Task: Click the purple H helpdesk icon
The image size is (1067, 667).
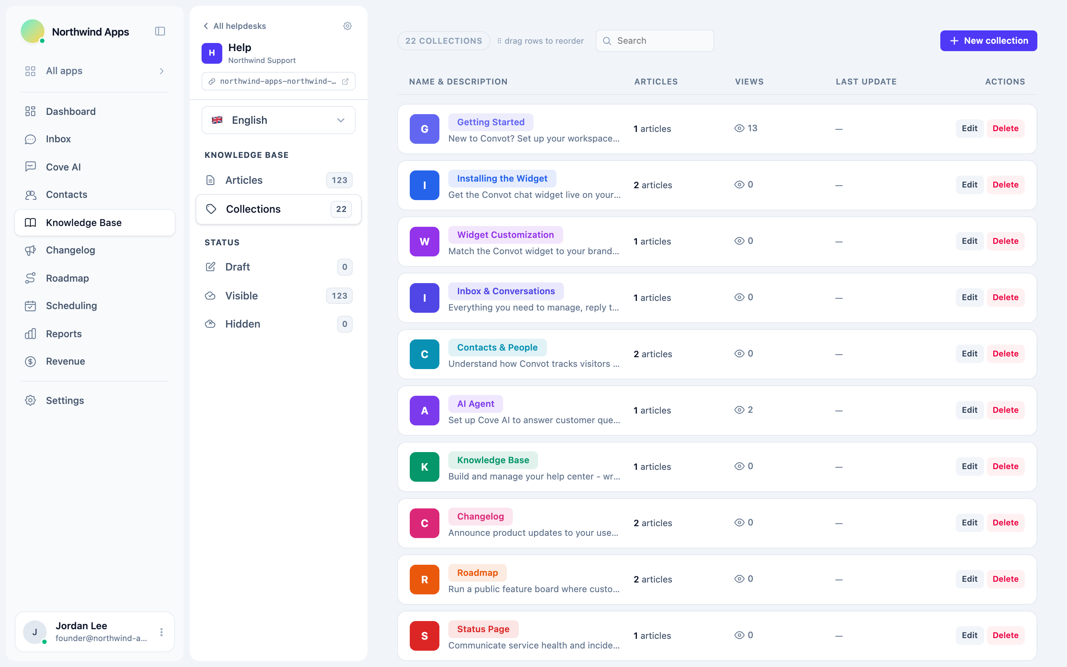Action: pos(212,53)
